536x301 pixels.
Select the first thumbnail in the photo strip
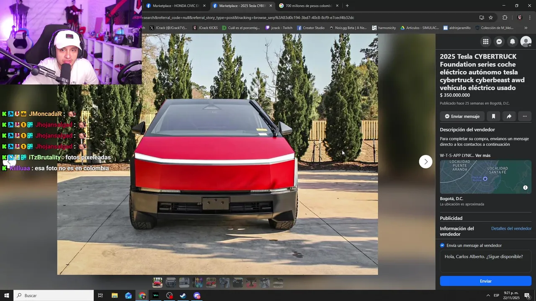point(157,283)
